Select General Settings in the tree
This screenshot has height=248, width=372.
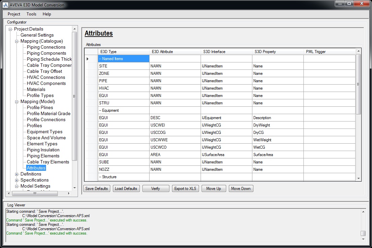click(x=37, y=35)
